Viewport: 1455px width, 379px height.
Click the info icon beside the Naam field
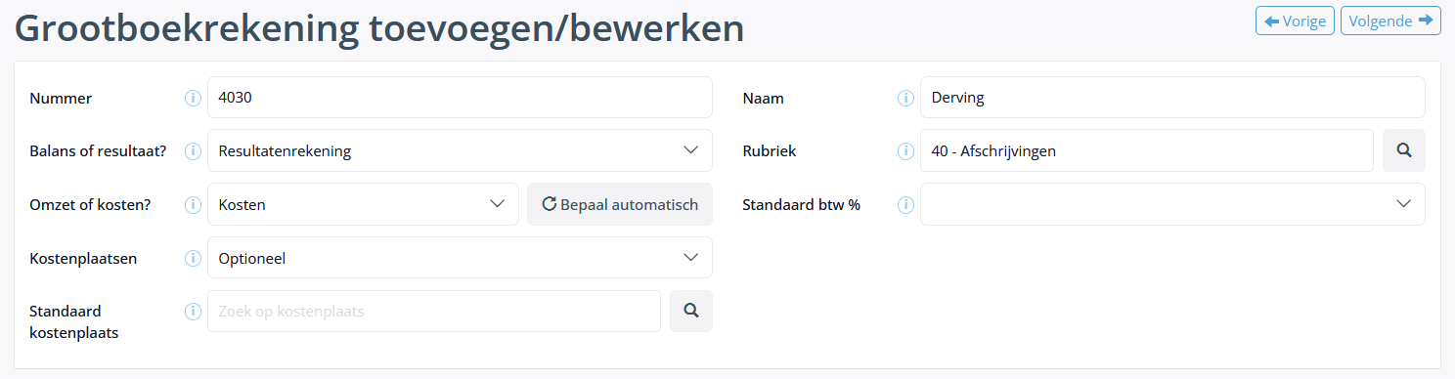click(x=905, y=98)
